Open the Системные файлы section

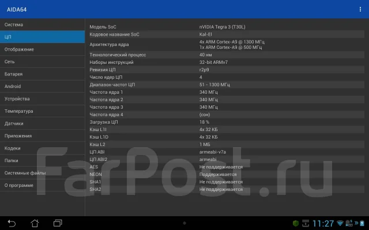point(42,173)
